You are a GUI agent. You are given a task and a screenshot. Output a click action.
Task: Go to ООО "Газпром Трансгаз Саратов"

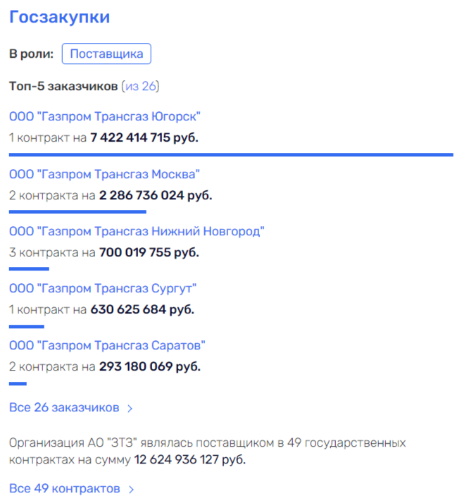coord(107,346)
